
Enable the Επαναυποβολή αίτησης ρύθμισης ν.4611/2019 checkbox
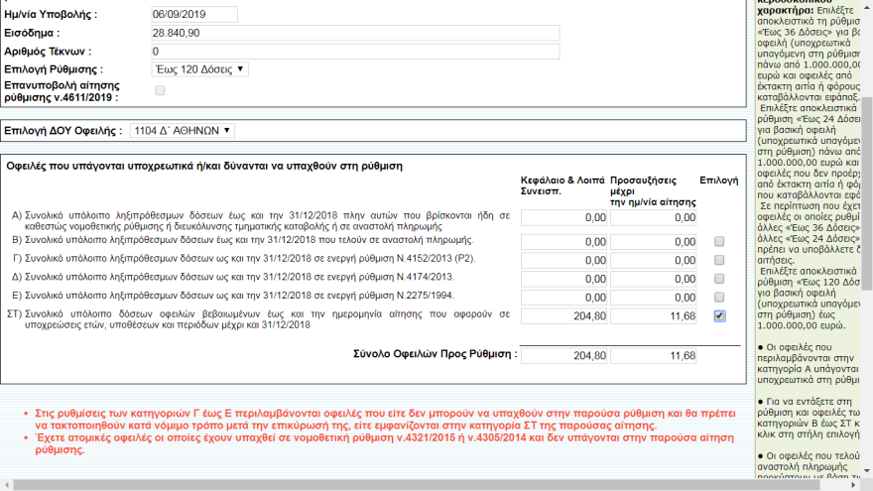[x=161, y=91]
